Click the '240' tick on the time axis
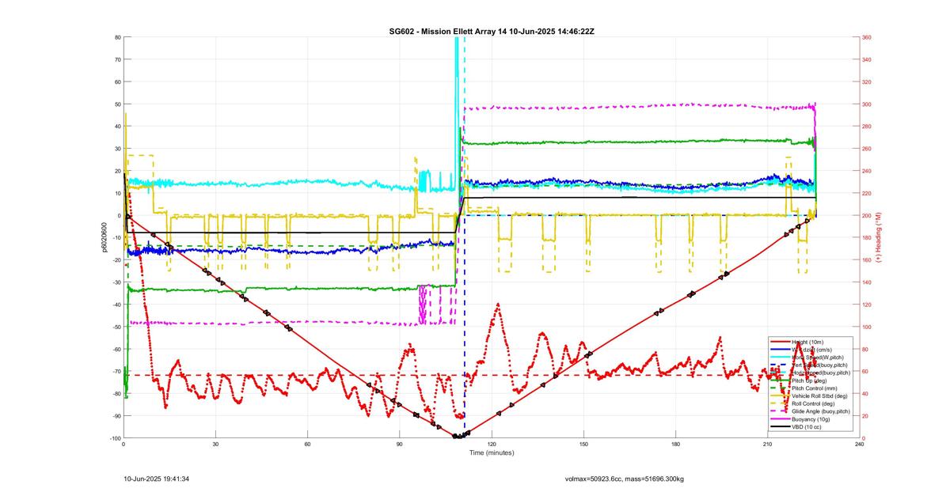Image resolution: width=950 pixels, height=492 pixels. coord(859,445)
